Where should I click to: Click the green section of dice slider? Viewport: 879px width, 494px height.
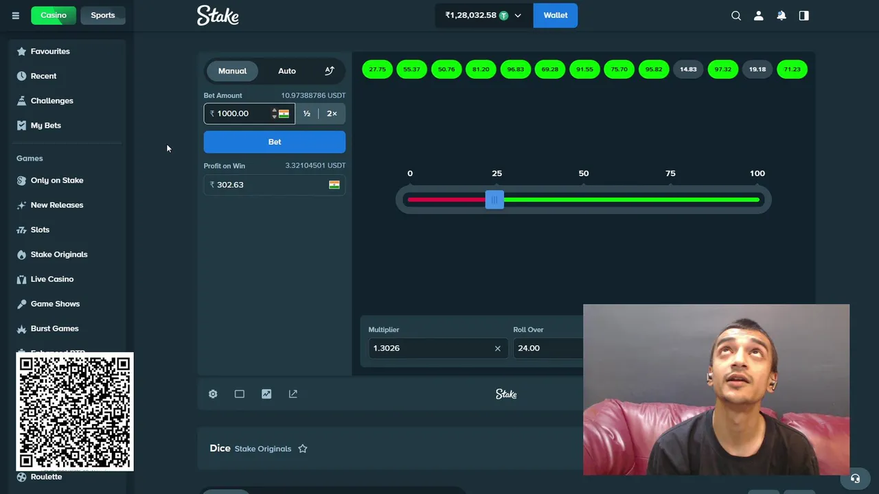(632, 200)
